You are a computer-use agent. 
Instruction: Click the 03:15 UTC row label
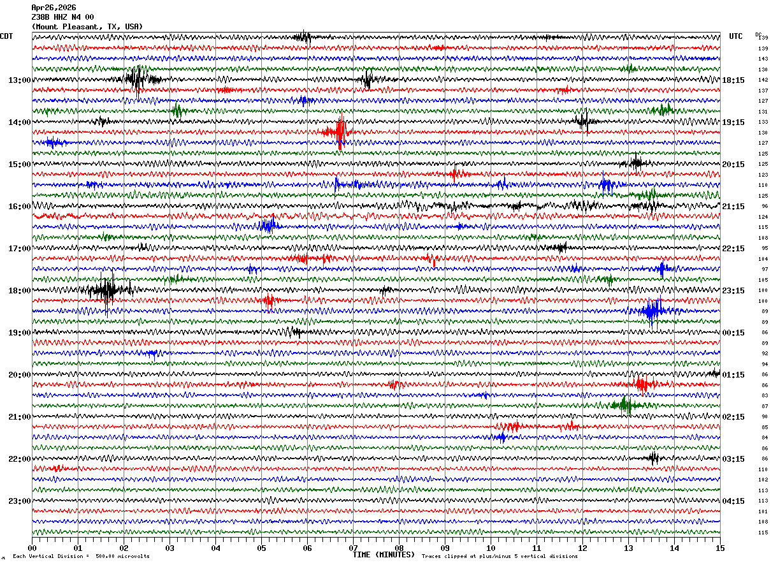tap(733, 459)
